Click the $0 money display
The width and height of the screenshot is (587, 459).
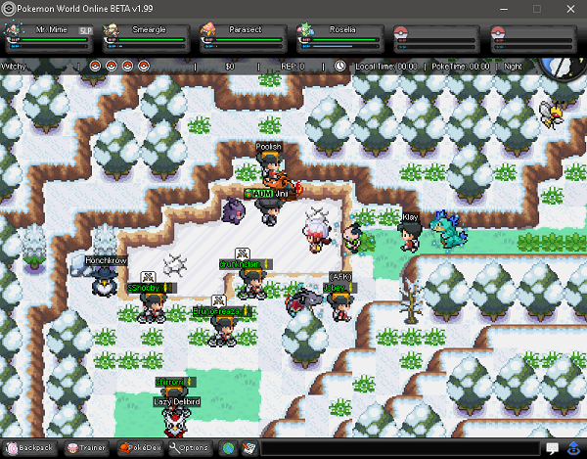(x=230, y=67)
